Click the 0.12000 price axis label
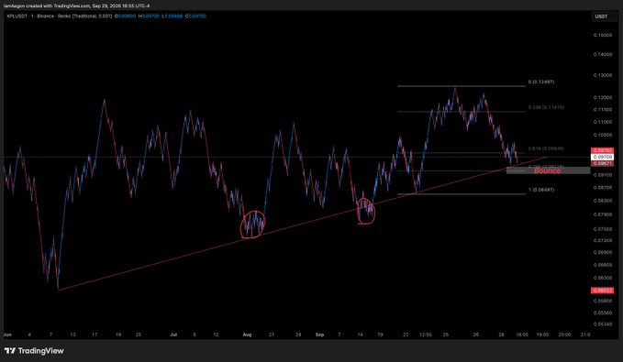The width and height of the screenshot is (623, 362). 603,98
